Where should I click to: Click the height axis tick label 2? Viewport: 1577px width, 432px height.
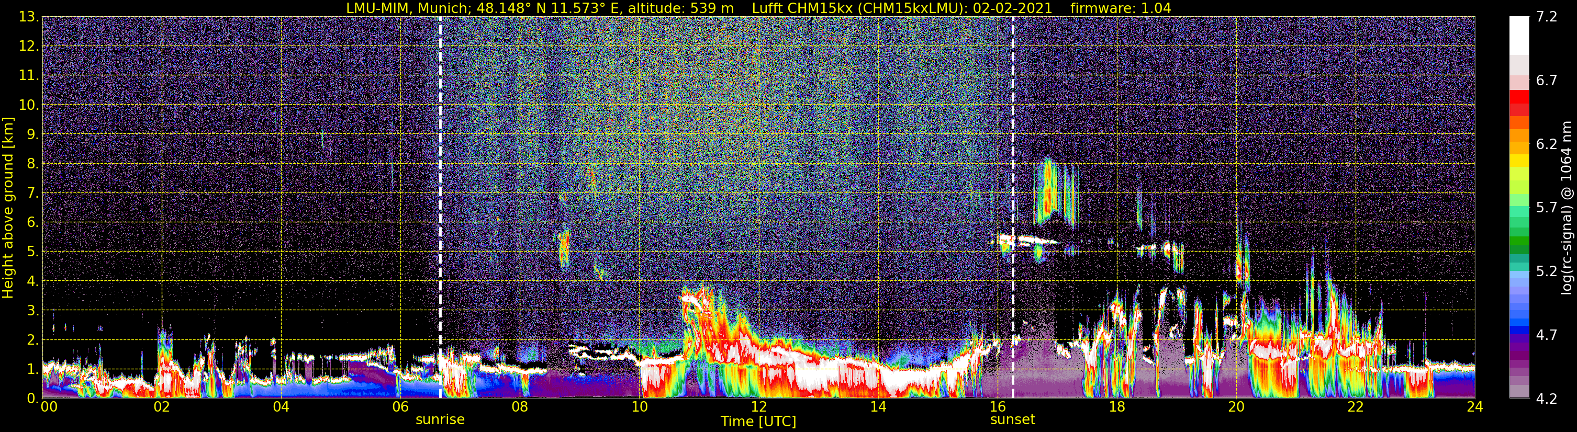(x=33, y=339)
